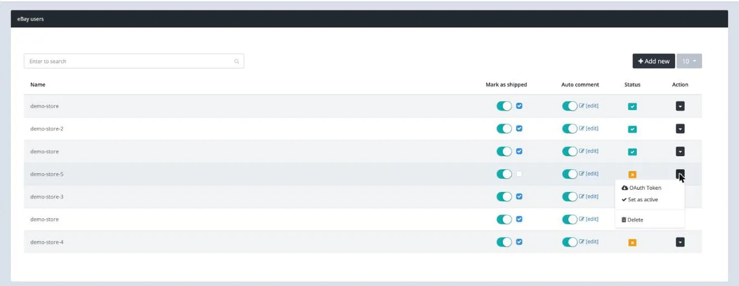Viewport: 739px width, 286px height.
Task: Select the demo-store-5 name cell
Action: (x=47, y=174)
